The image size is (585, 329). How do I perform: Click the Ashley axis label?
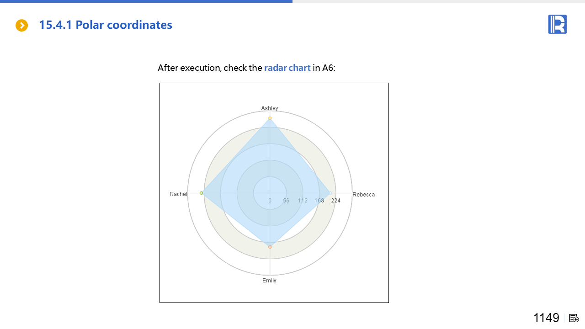(270, 108)
